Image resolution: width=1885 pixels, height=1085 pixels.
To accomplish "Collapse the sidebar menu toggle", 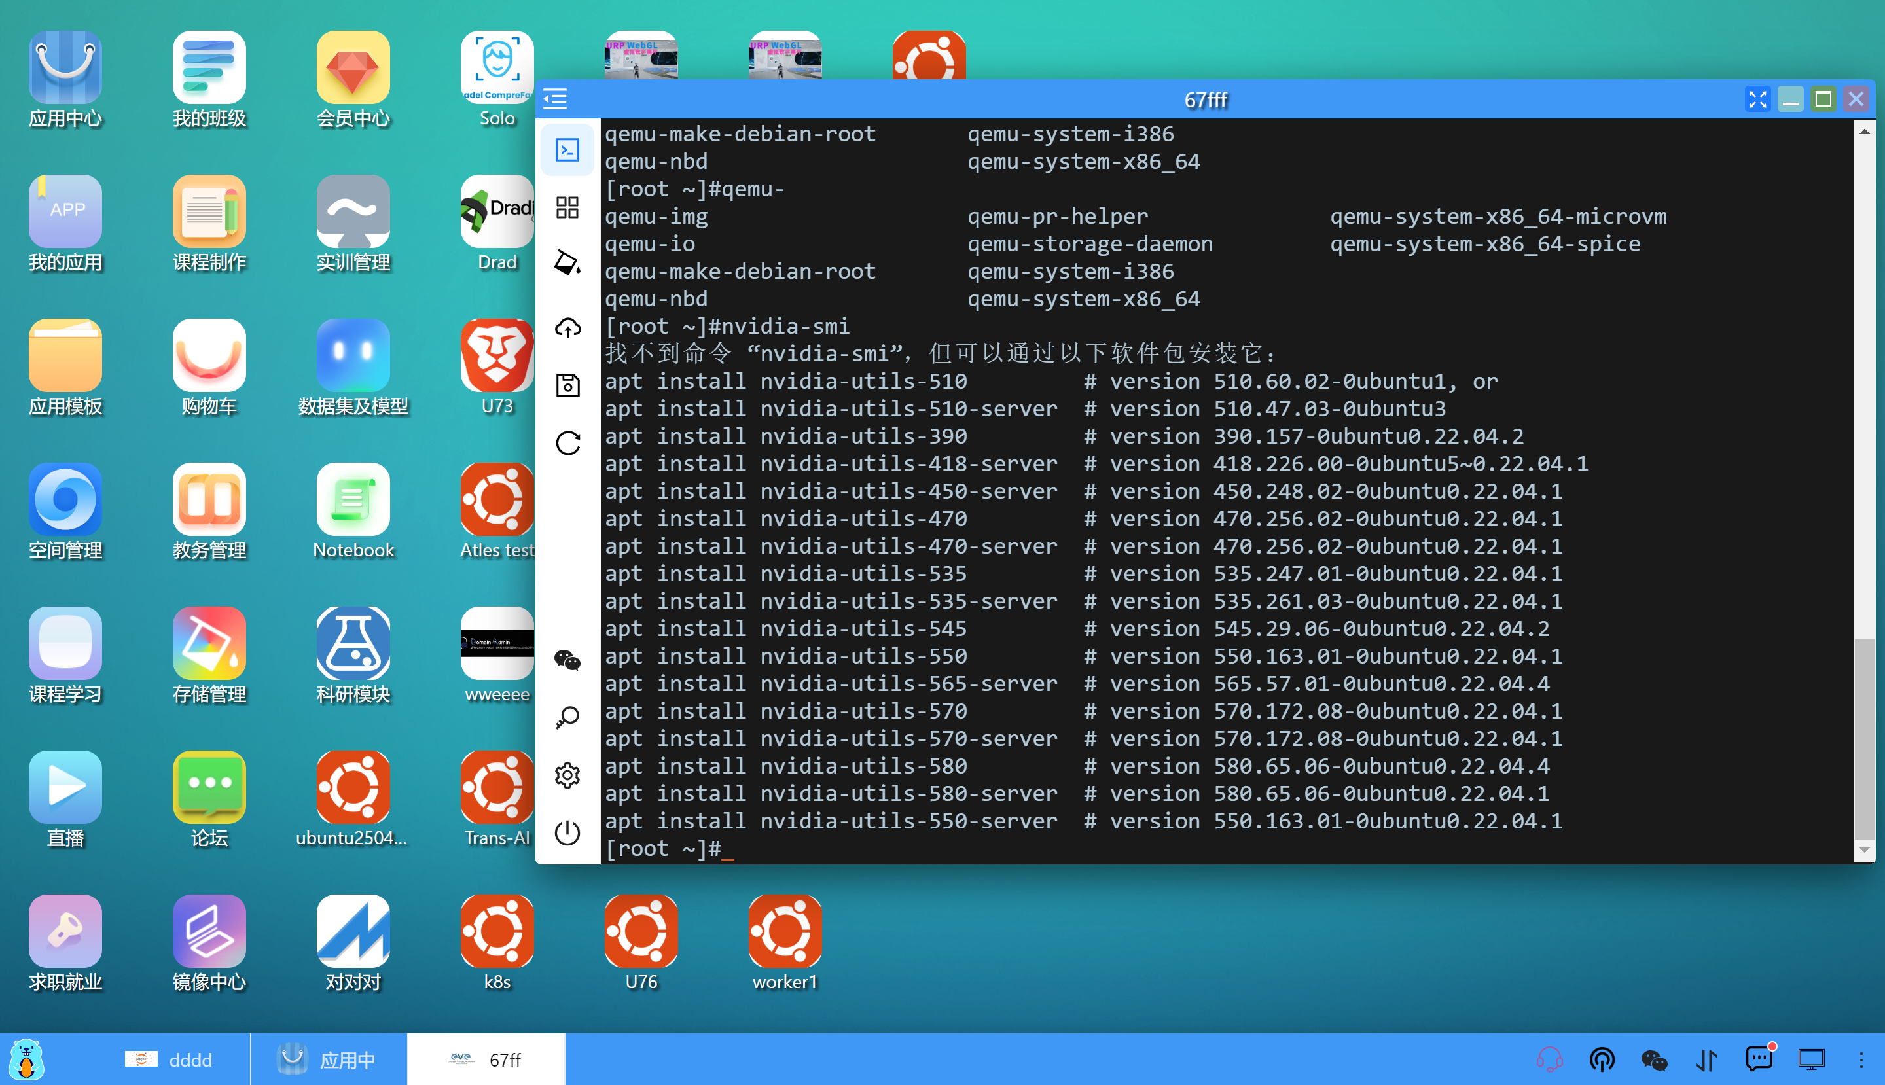I will tap(555, 99).
